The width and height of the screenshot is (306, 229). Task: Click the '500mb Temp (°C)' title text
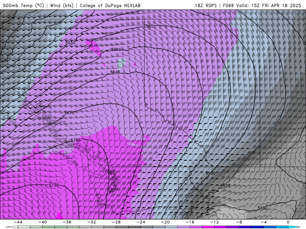tap(23, 5)
